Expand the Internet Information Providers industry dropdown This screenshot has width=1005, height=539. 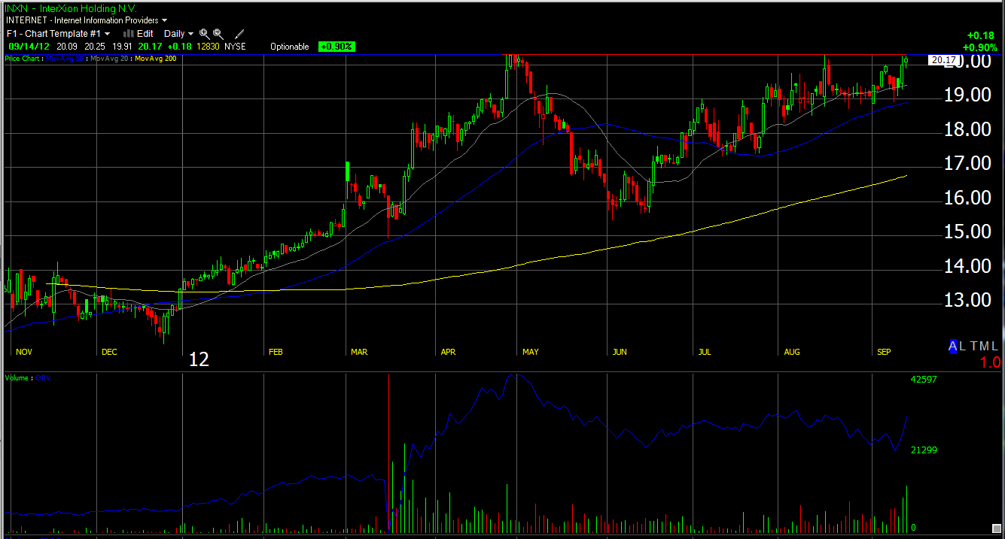[x=165, y=20]
